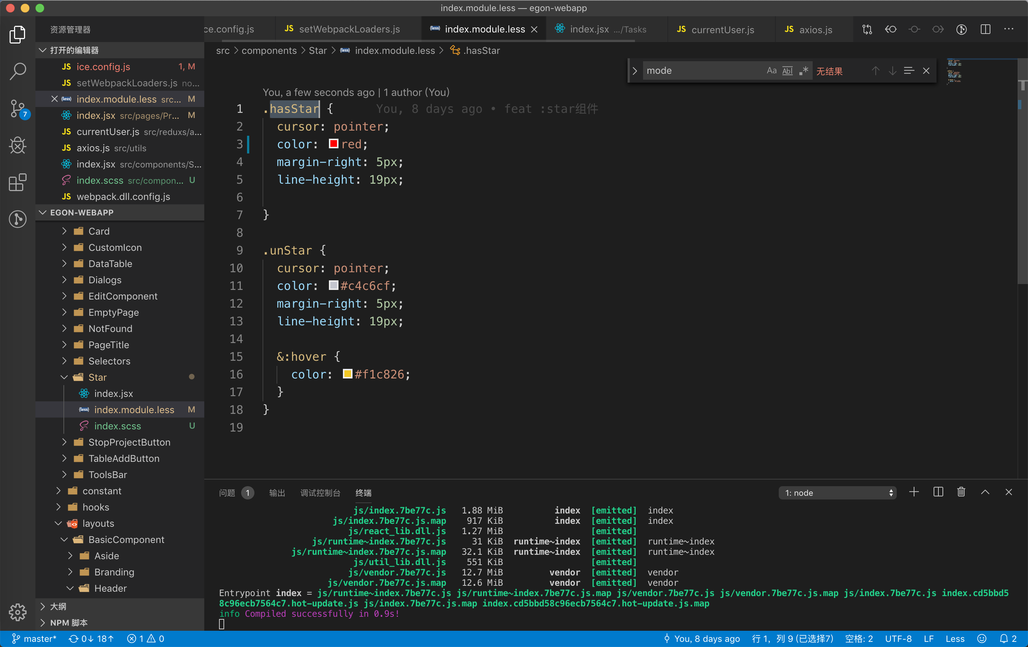Click master branch in status bar
The height and width of the screenshot is (647, 1028).
point(34,639)
